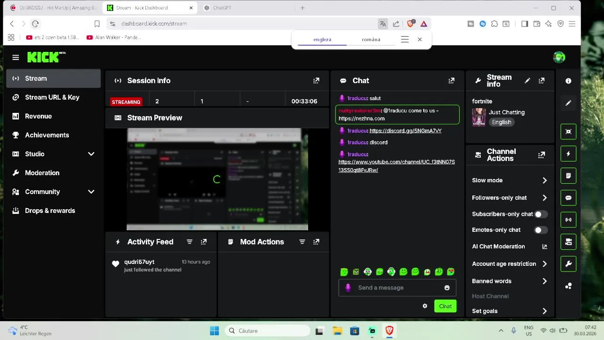The width and height of the screenshot is (604, 340).
Task: Click the Just Chatting category name
Action: pyautogui.click(x=506, y=112)
